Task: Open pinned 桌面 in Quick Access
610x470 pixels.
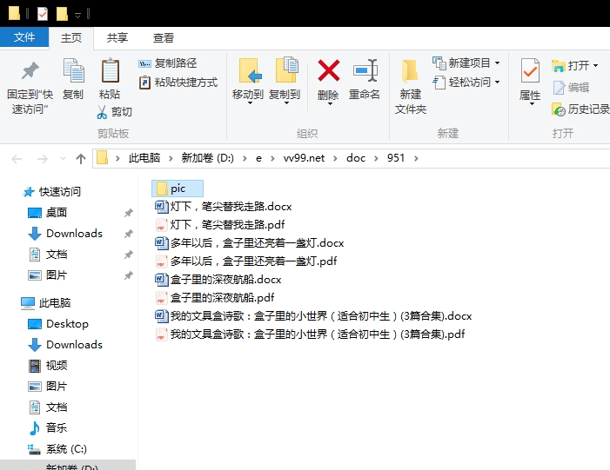Action: click(x=48, y=213)
